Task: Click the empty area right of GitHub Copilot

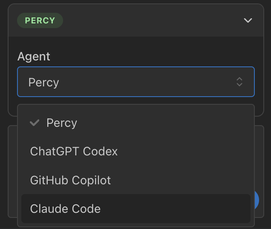Action: pyautogui.click(x=183, y=180)
